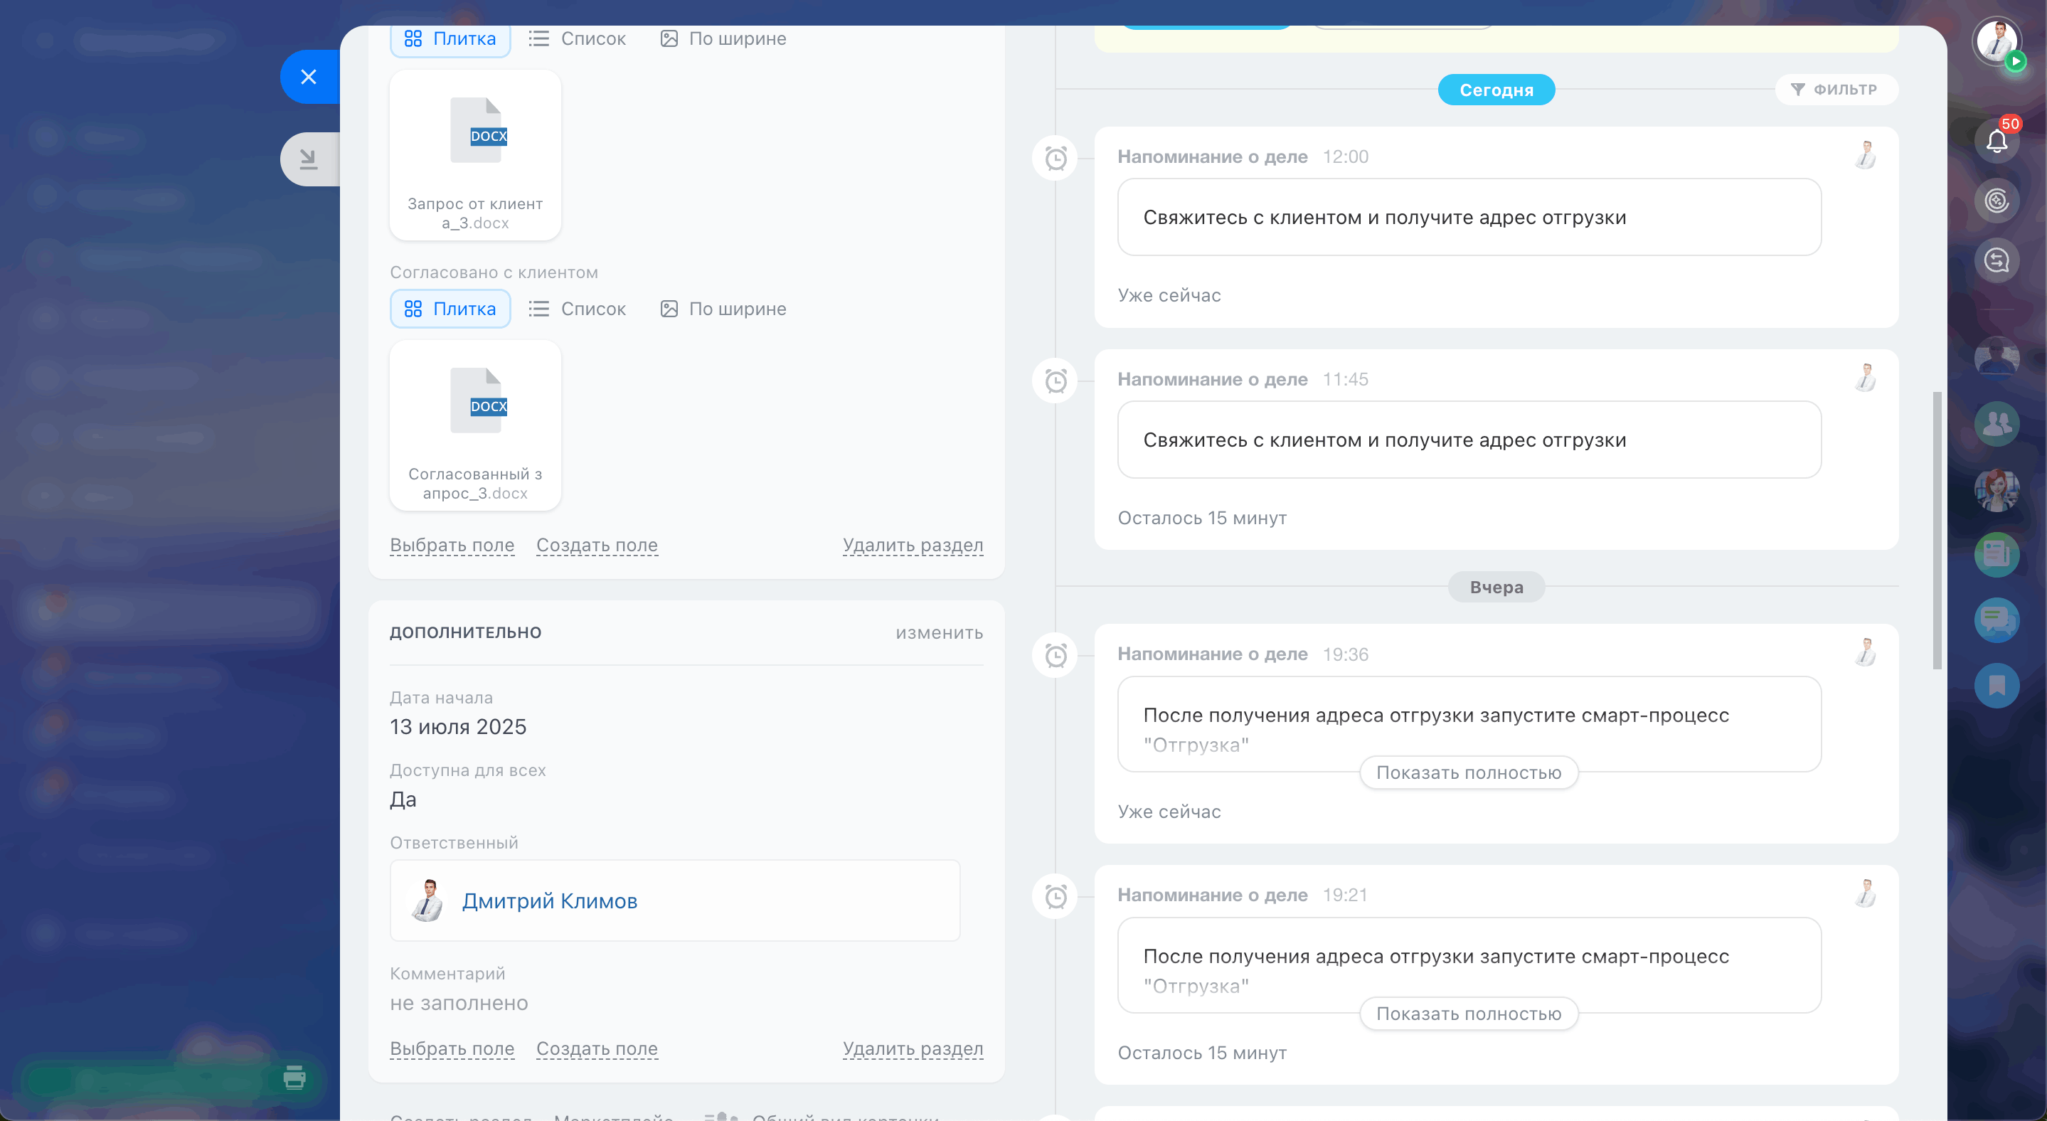2047x1121 pixels.
Task: Expand 19:36 reminder with Показать полностью
Action: (1468, 772)
